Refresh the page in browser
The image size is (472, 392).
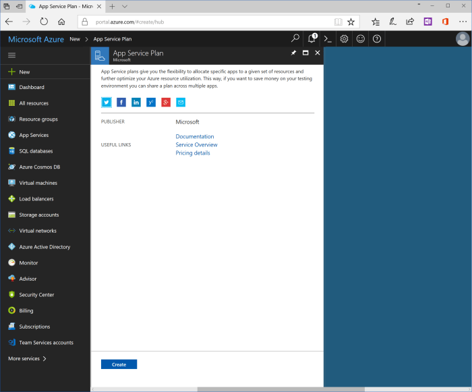coord(44,22)
